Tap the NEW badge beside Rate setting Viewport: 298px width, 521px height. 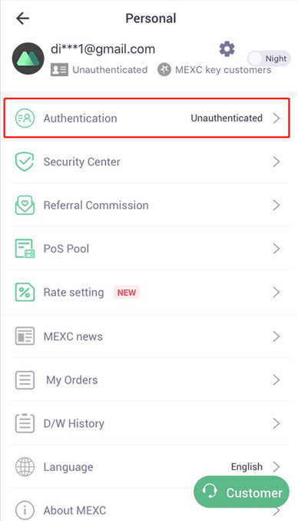(127, 292)
